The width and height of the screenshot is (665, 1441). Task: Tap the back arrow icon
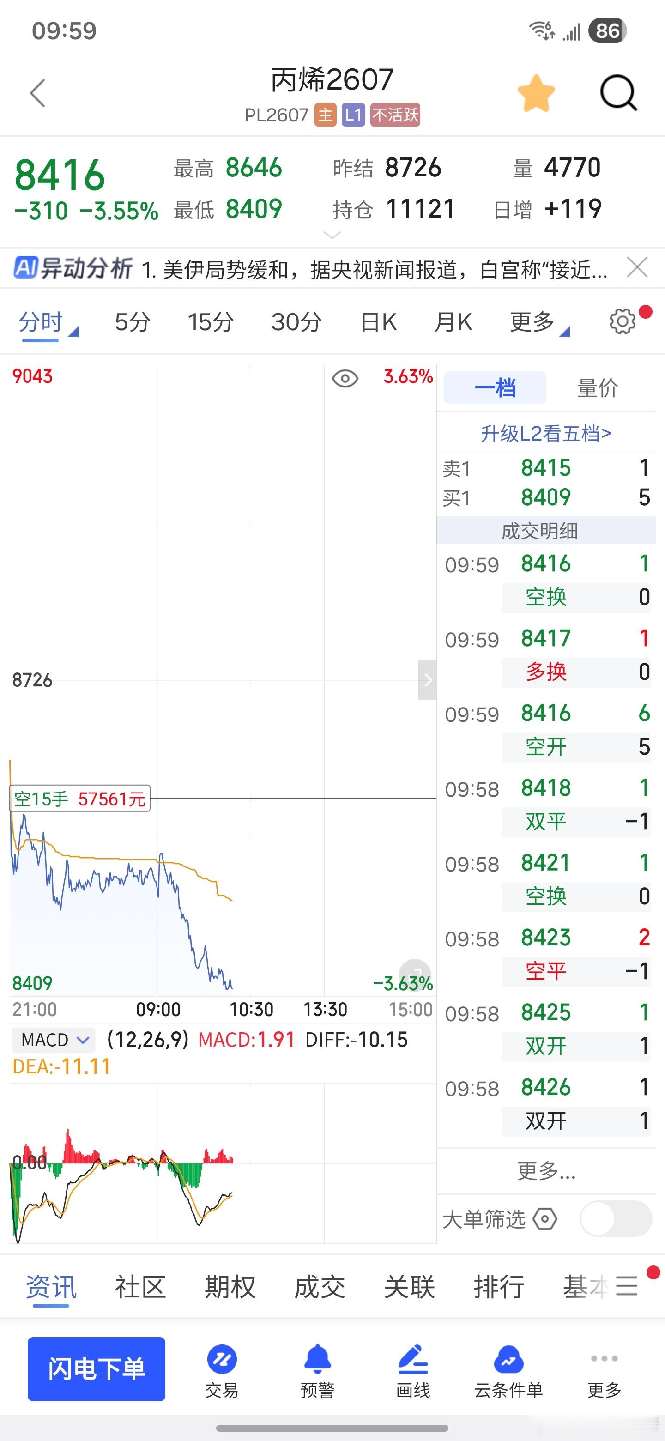click(37, 93)
